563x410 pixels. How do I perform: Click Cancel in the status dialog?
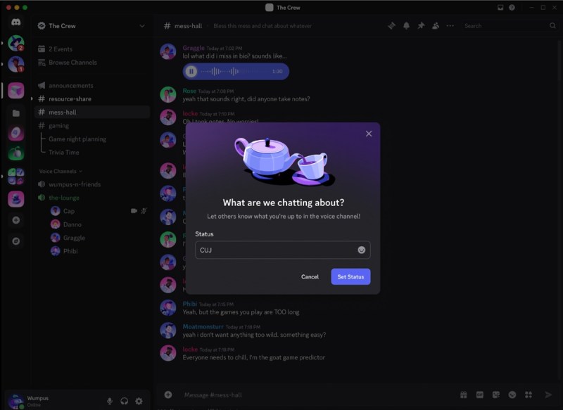(310, 276)
